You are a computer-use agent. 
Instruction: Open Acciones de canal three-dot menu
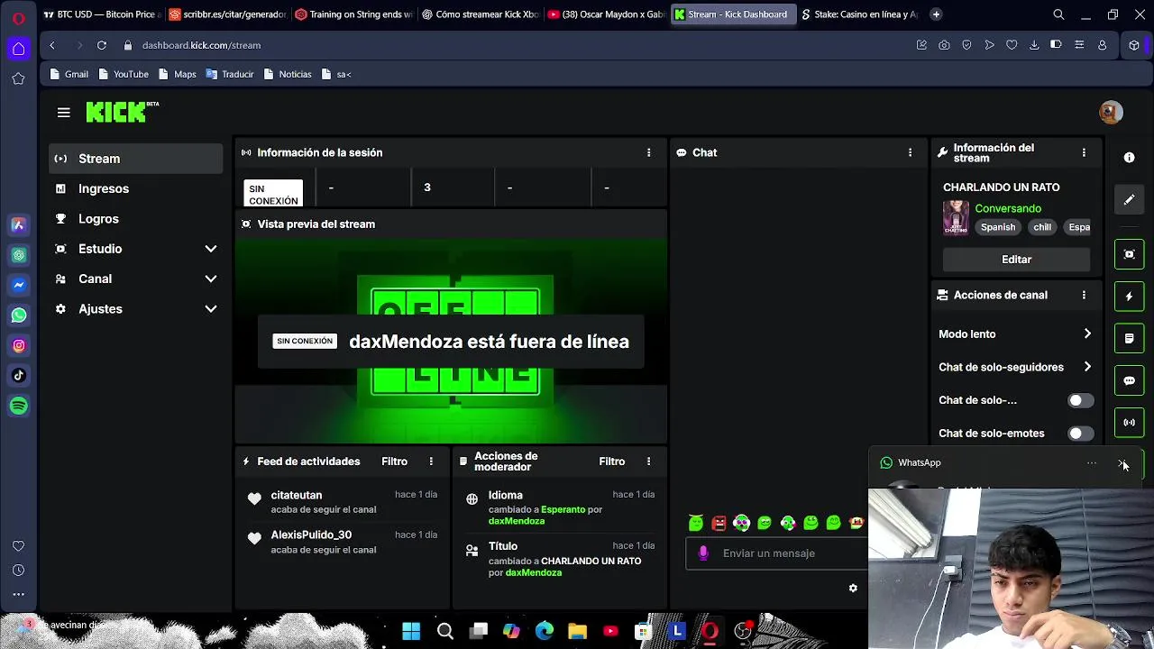click(x=1084, y=295)
